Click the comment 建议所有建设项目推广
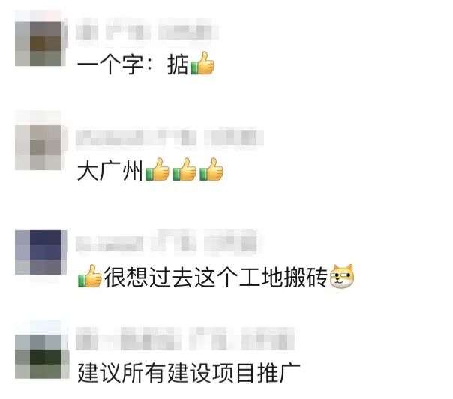Viewport: 453px width, 399px height. tap(189, 373)
